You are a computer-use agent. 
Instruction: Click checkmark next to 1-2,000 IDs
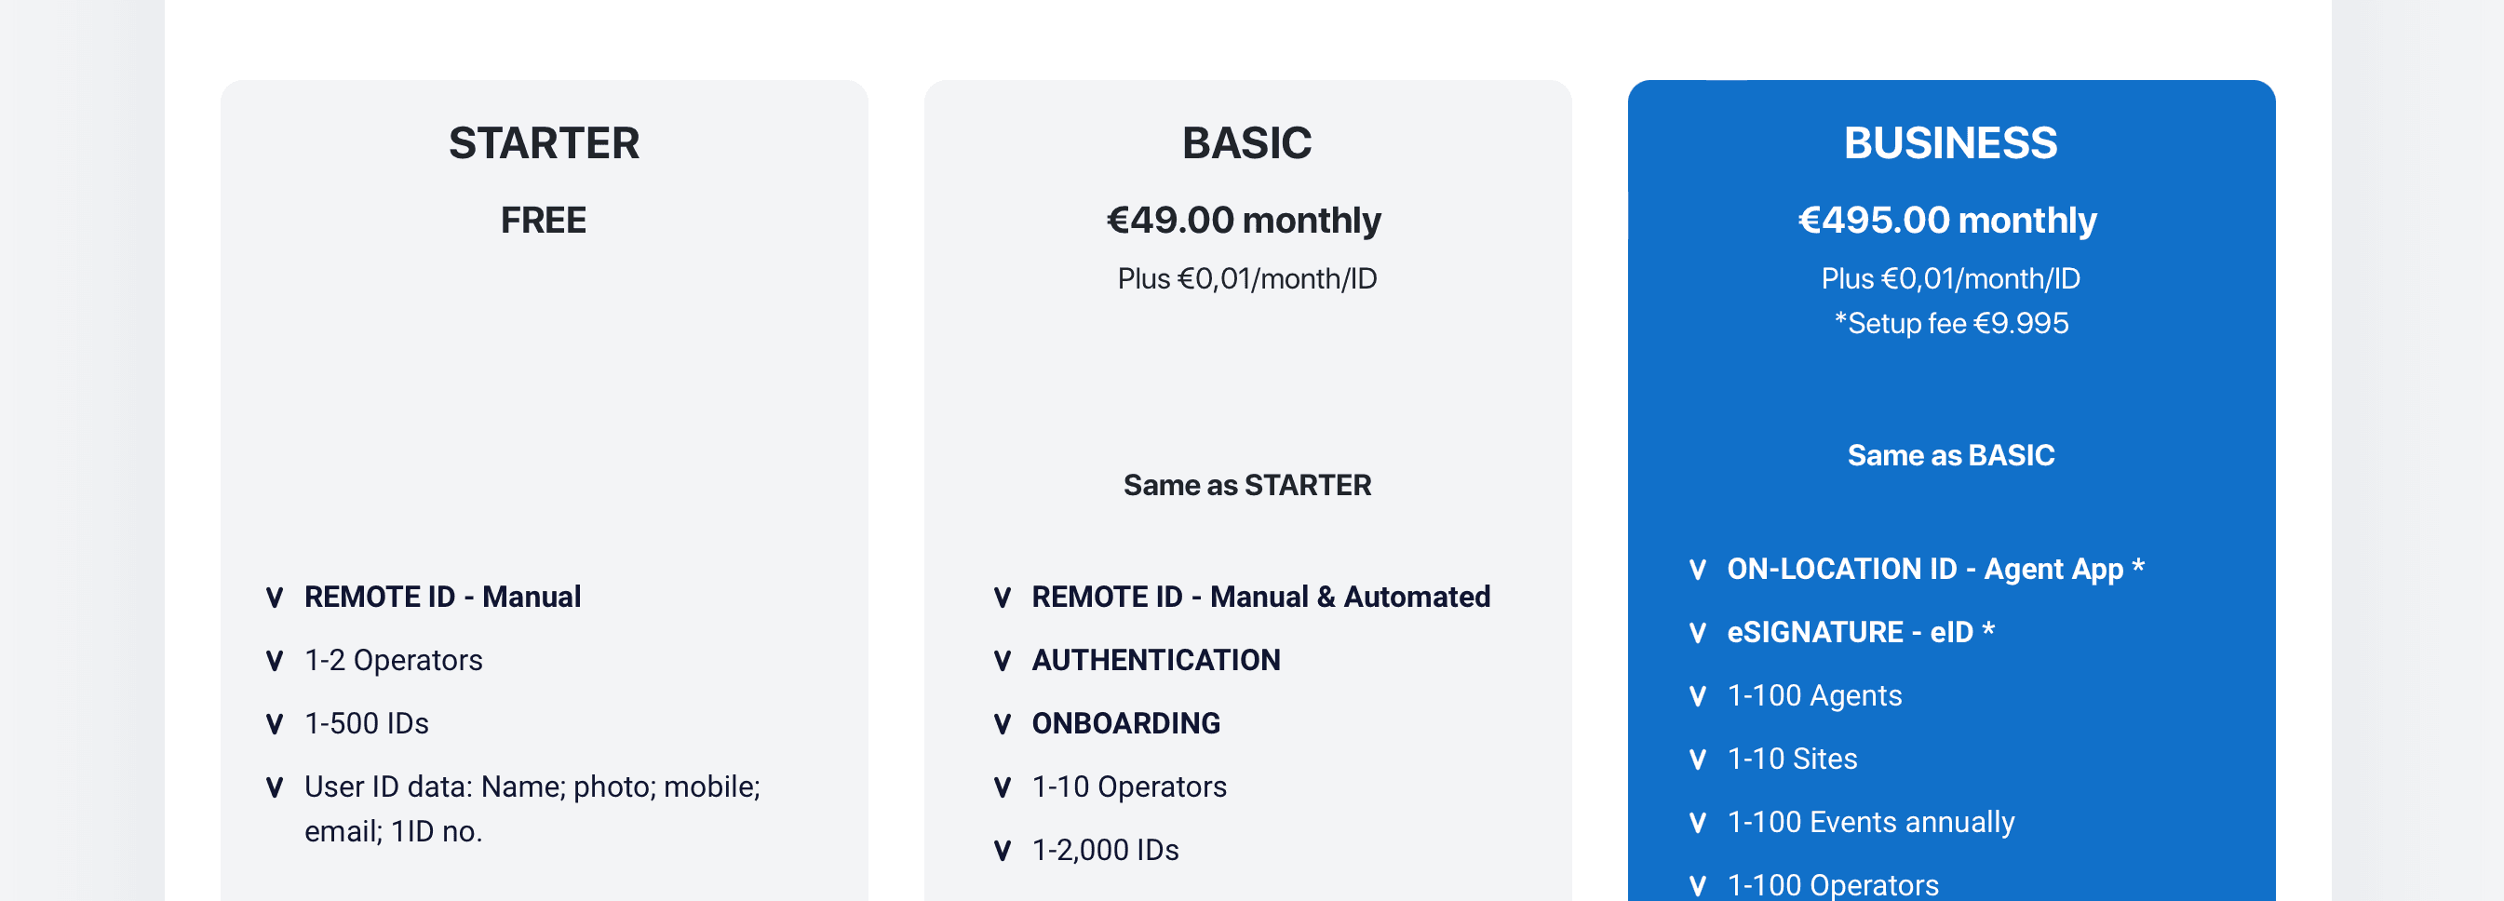pos(1003,851)
